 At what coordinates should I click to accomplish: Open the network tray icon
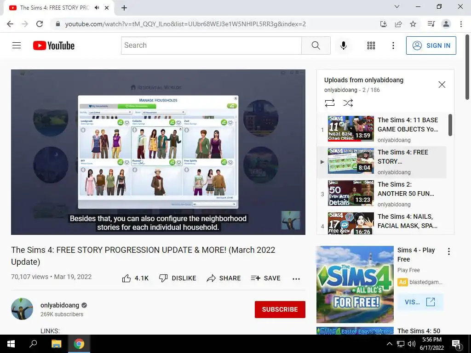(401, 344)
